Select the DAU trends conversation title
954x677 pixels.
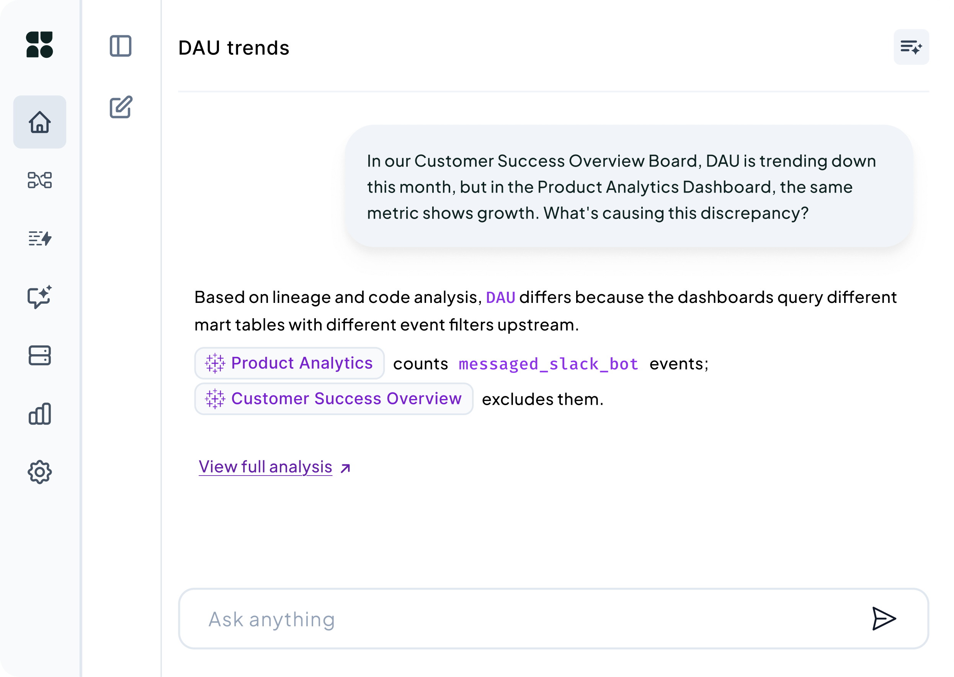click(x=234, y=47)
